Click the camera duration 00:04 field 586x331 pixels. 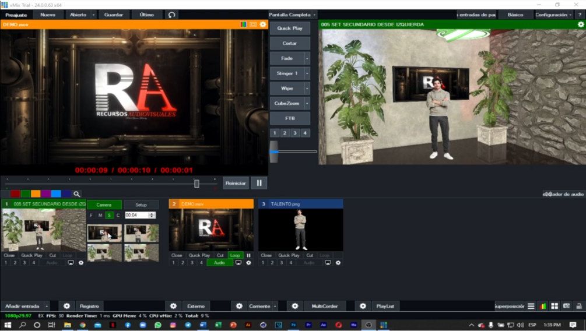point(137,215)
